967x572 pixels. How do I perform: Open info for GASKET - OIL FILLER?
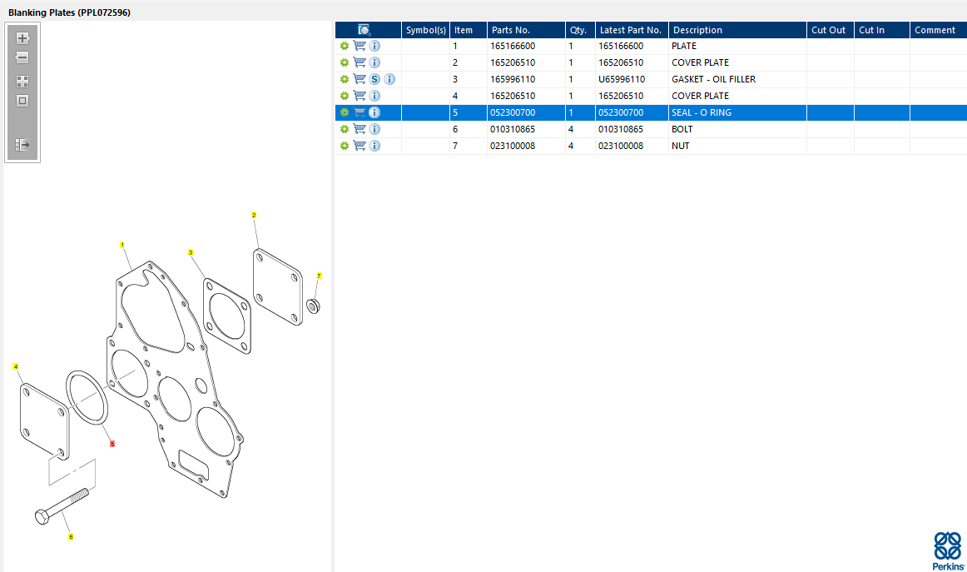[x=389, y=79]
